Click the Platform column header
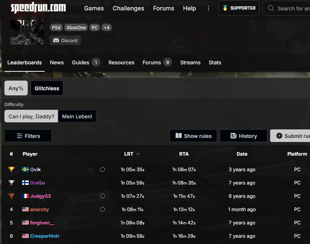This screenshot has width=310, height=244. click(297, 154)
